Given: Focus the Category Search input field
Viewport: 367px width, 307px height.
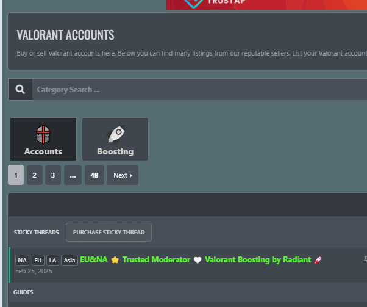Looking at the screenshot, I should coord(199,90).
